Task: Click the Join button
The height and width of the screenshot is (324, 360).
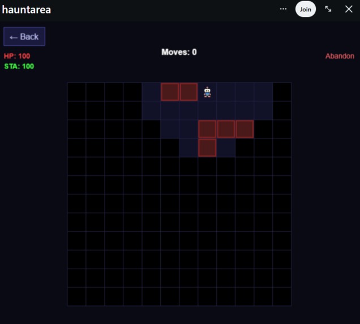Action: pyautogui.click(x=305, y=9)
